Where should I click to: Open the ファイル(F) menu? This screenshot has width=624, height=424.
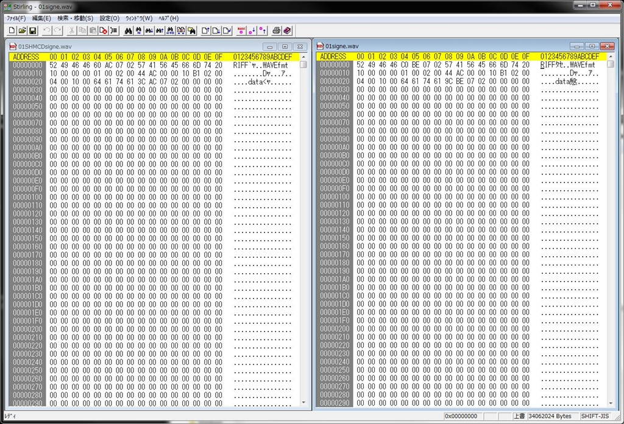coord(16,18)
